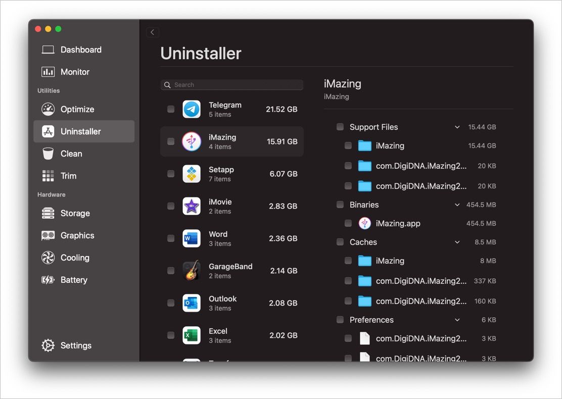562x399 pixels.
Task: Click the iMazing.app icon under Binaries
Action: (x=364, y=223)
